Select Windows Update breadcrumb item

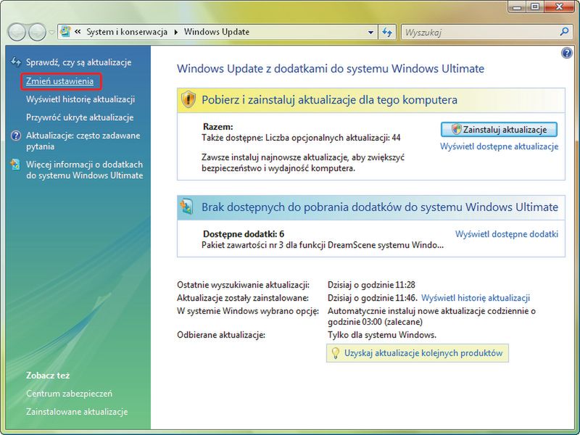[x=217, y=32]
